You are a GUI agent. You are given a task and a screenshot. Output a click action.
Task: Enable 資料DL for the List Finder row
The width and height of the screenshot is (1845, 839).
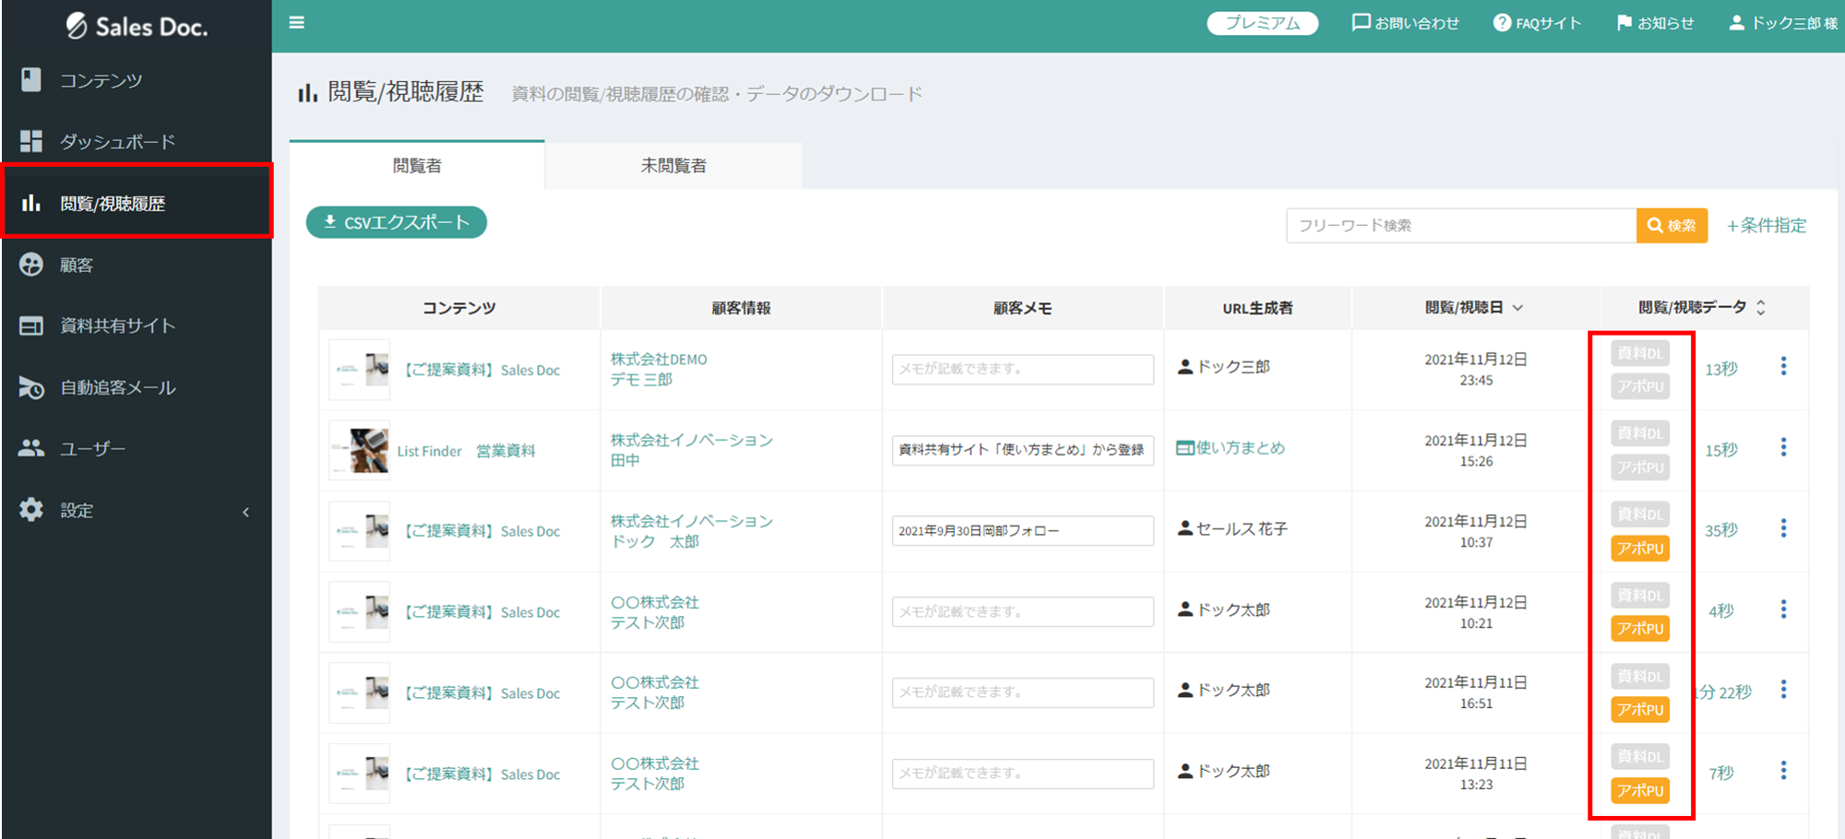pos(1640,432)
